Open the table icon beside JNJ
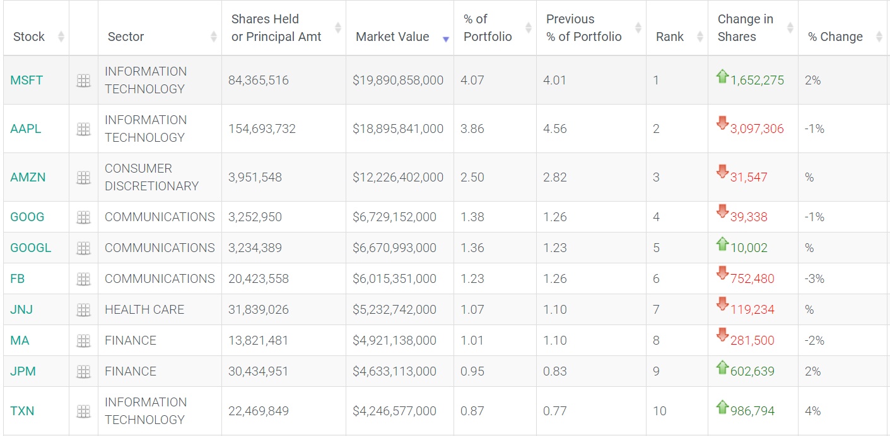Screen dimensions: 890x436 click(83, 310)
